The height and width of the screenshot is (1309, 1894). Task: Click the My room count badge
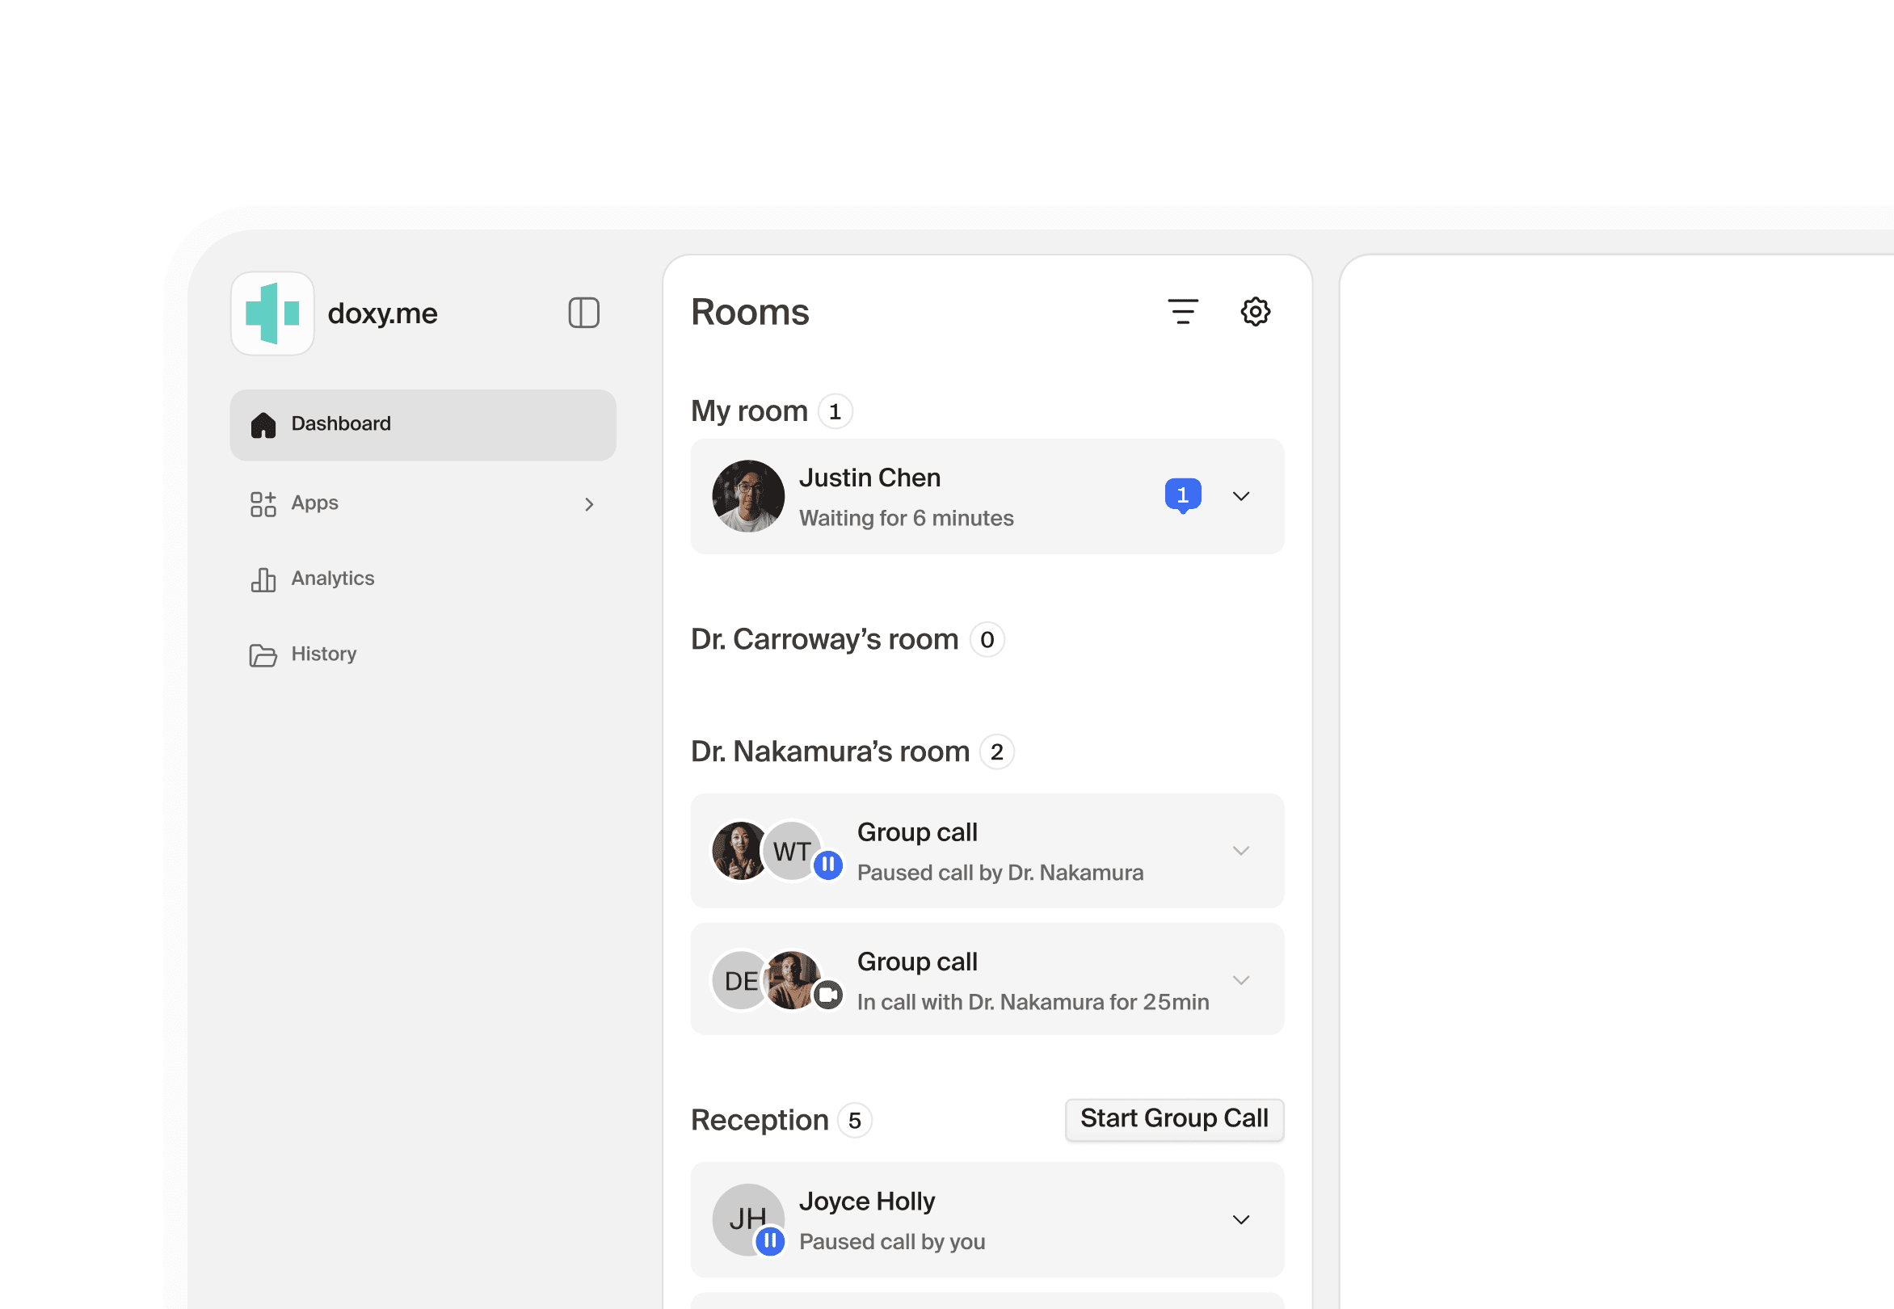(x=835, y=412)
